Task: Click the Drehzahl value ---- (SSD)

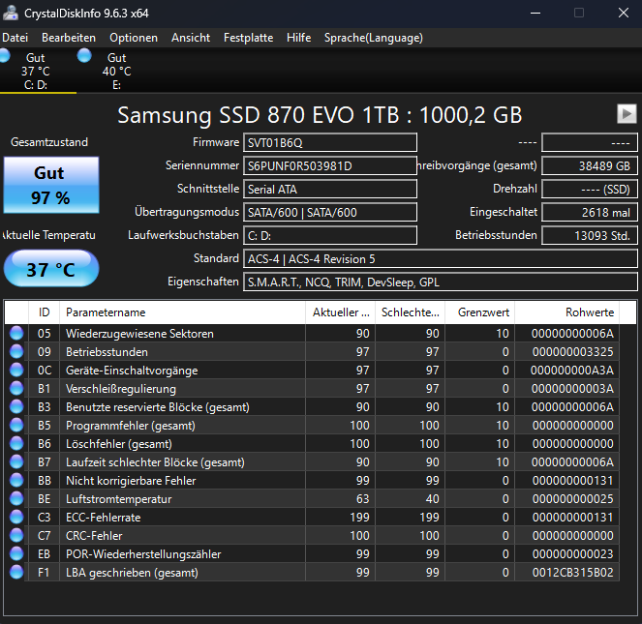Action: click(590, 189)
